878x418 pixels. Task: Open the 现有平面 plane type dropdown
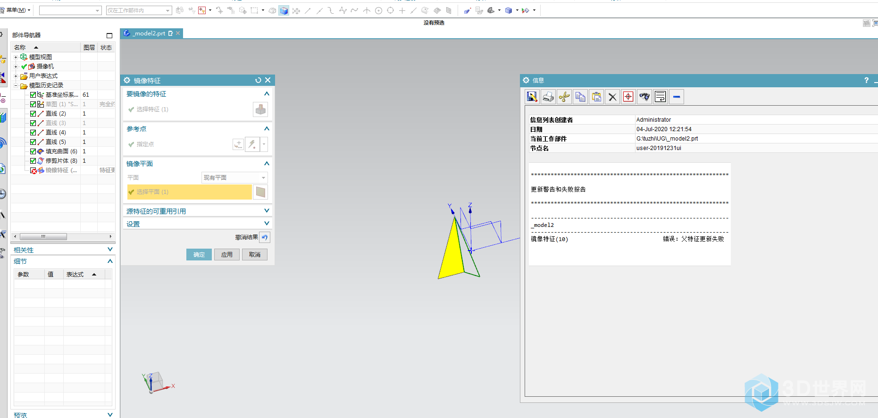(x=234, y=178)
